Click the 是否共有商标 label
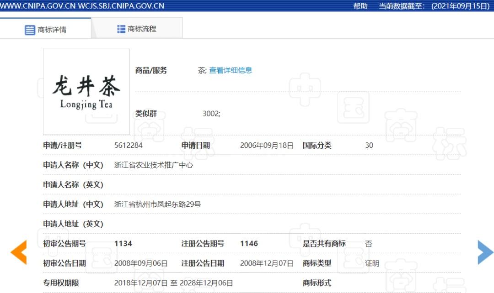The width and height of the screenshot is (494, 293). click(x=324, y=244)
